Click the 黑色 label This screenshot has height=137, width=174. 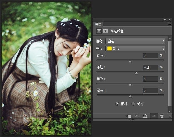[101, 91]
